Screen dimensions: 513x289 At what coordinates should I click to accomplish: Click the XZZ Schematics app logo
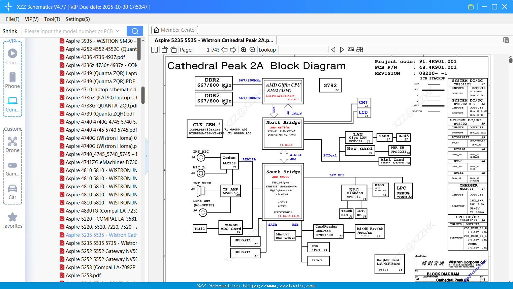(x=8, y=7)
